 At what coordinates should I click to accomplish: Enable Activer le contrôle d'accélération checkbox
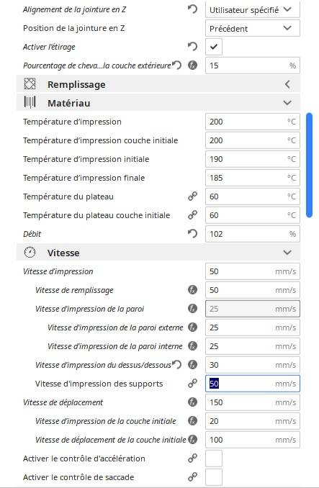(x=214, y=458)
